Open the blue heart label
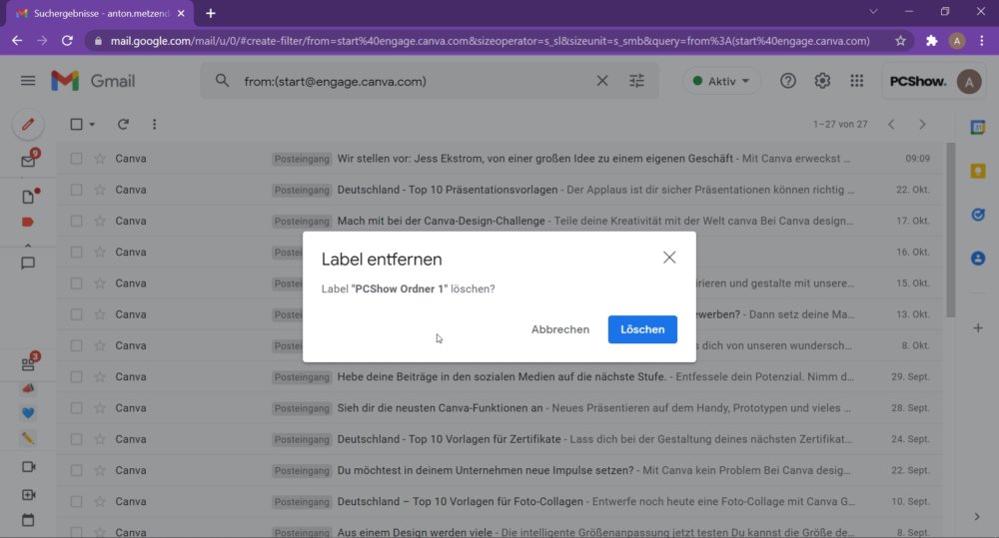999x538 pixels. tap(28, 413)
